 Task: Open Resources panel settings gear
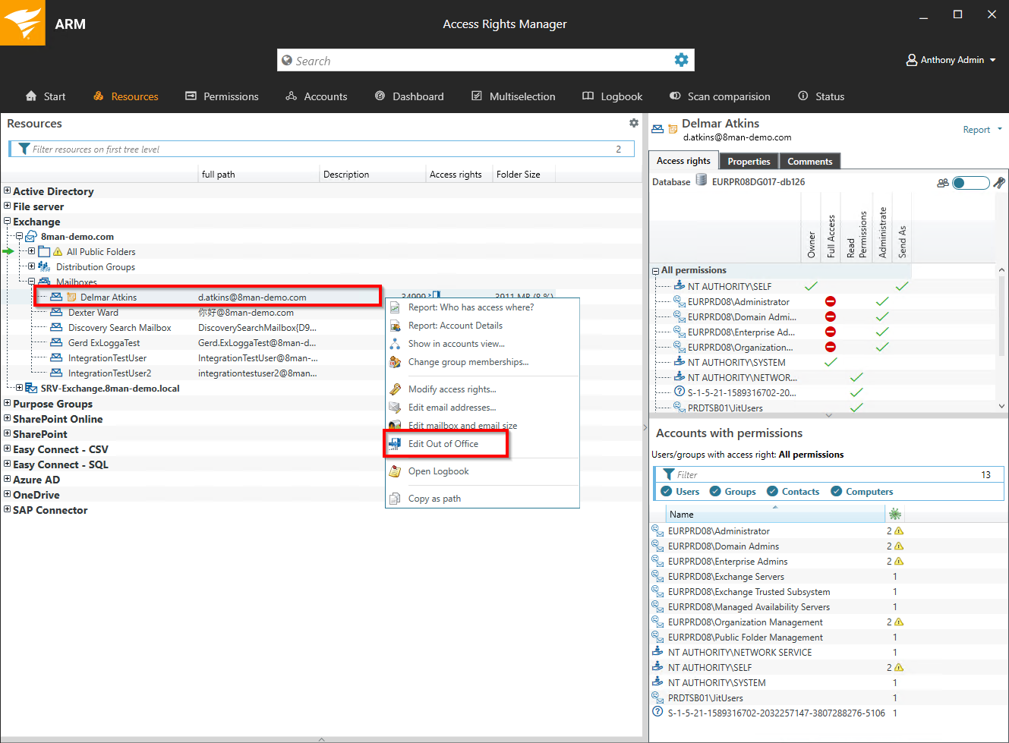point(634,123)
